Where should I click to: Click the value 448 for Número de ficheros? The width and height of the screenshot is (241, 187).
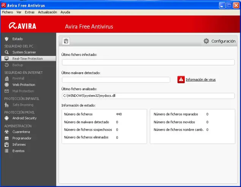click(x=119, y=114)
